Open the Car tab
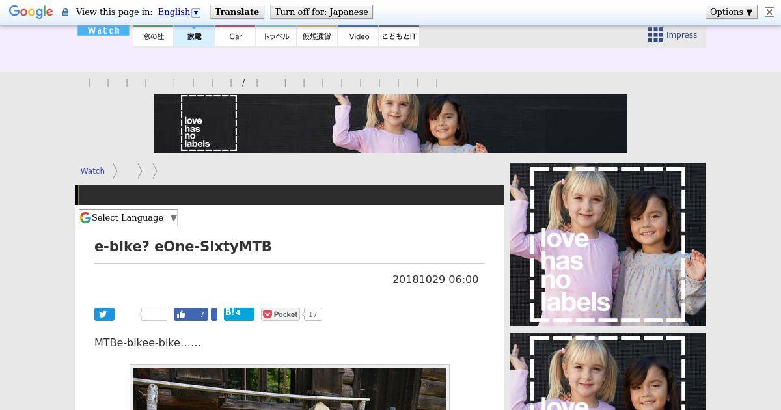 tap(236, 36)
